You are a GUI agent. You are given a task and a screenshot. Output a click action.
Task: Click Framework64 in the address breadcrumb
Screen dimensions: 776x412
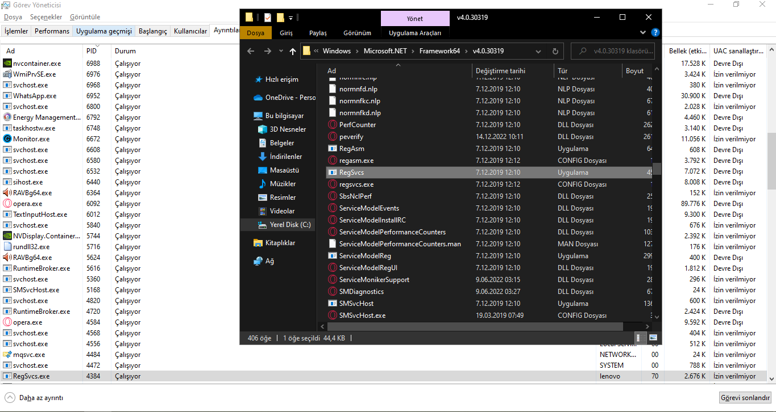(438, 51)
